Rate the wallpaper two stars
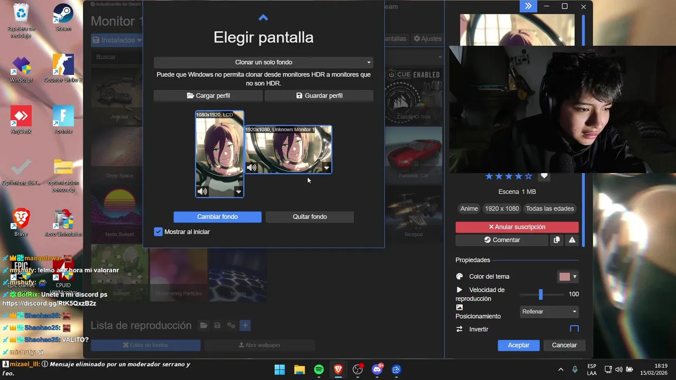The height and width of the screenshot is (380, 676). [499, 176]
